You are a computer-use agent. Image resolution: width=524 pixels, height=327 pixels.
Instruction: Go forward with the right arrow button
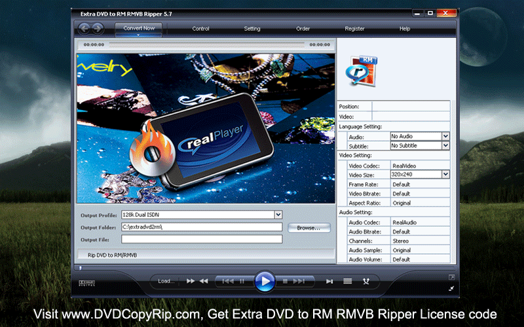coord(98,29)
